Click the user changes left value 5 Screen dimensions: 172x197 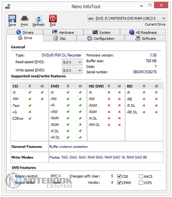[x=112, y=176]
